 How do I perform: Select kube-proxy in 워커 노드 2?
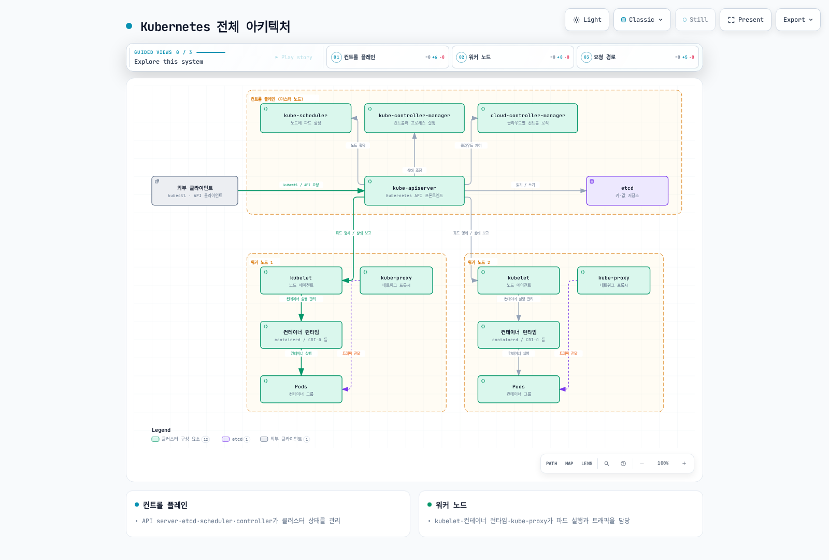click(614, 281)
